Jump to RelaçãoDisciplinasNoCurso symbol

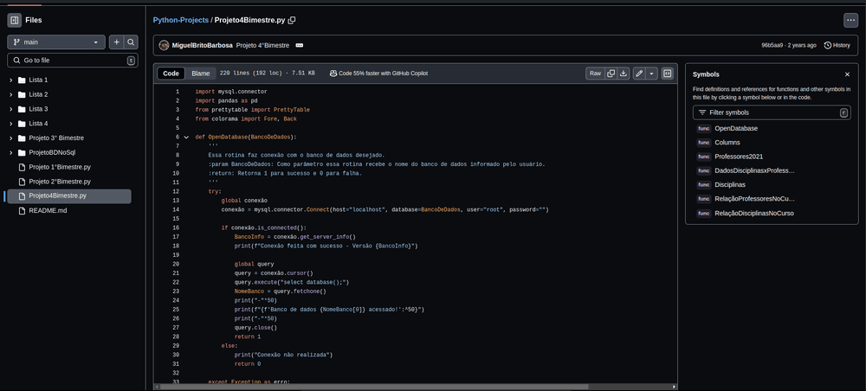[754, 214]
